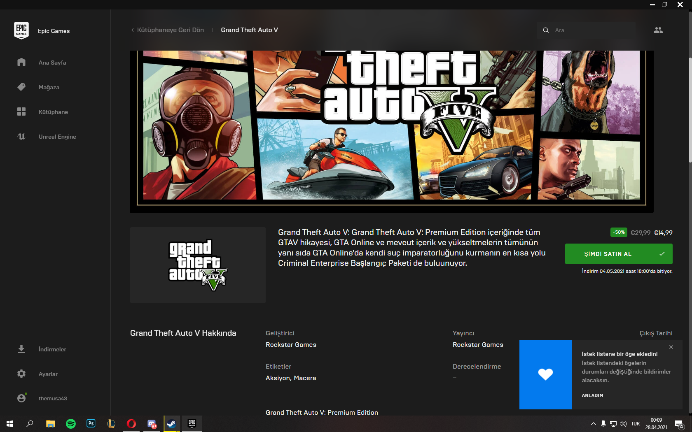Click the Aksiyon, Macera tags text
This screenshot has height=432, width=692.
[x=291, y=378]
